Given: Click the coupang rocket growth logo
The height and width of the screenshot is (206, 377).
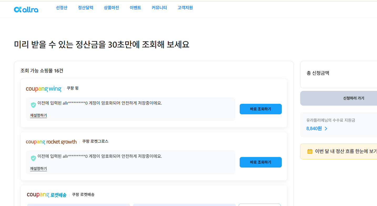Looking at the screenshot, I should [51, 142].
